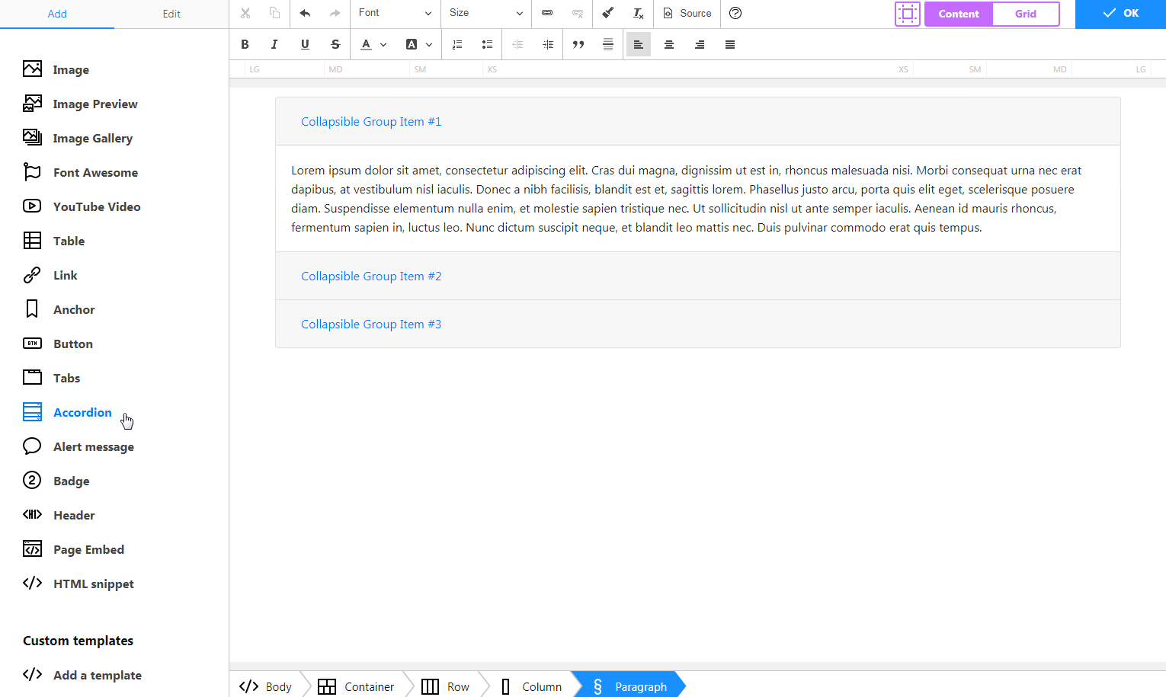The height and width of the screenshot is (697, 1166).
Task: Add an Anchor widget
Action: (x=59, y=309)
